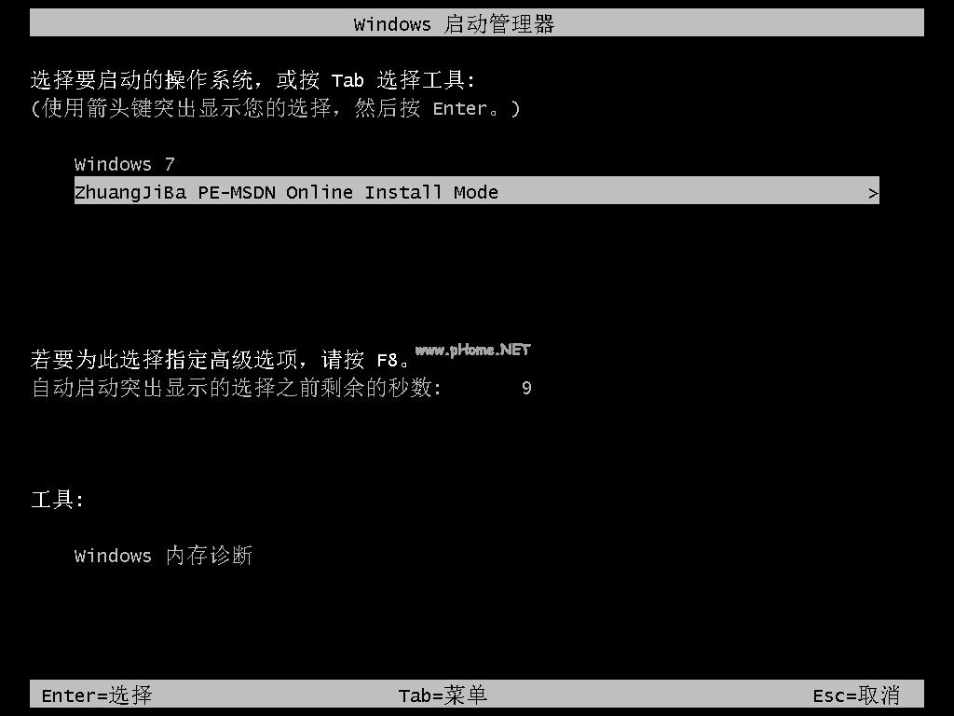Image resolution: width=954 pixels, height=716 pixels.
Task: Click the 选择要启动的操作系统 instruction line
Action: click(252, 80)
